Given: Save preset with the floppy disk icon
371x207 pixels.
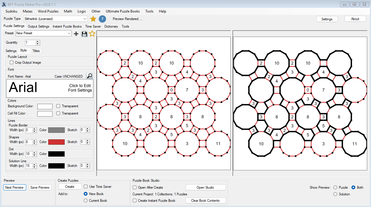Looking at the screenshot, I should [x=84, y=34].
